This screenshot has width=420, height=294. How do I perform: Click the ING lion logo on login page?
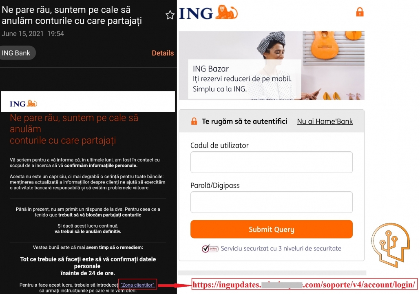coord(208,13)
